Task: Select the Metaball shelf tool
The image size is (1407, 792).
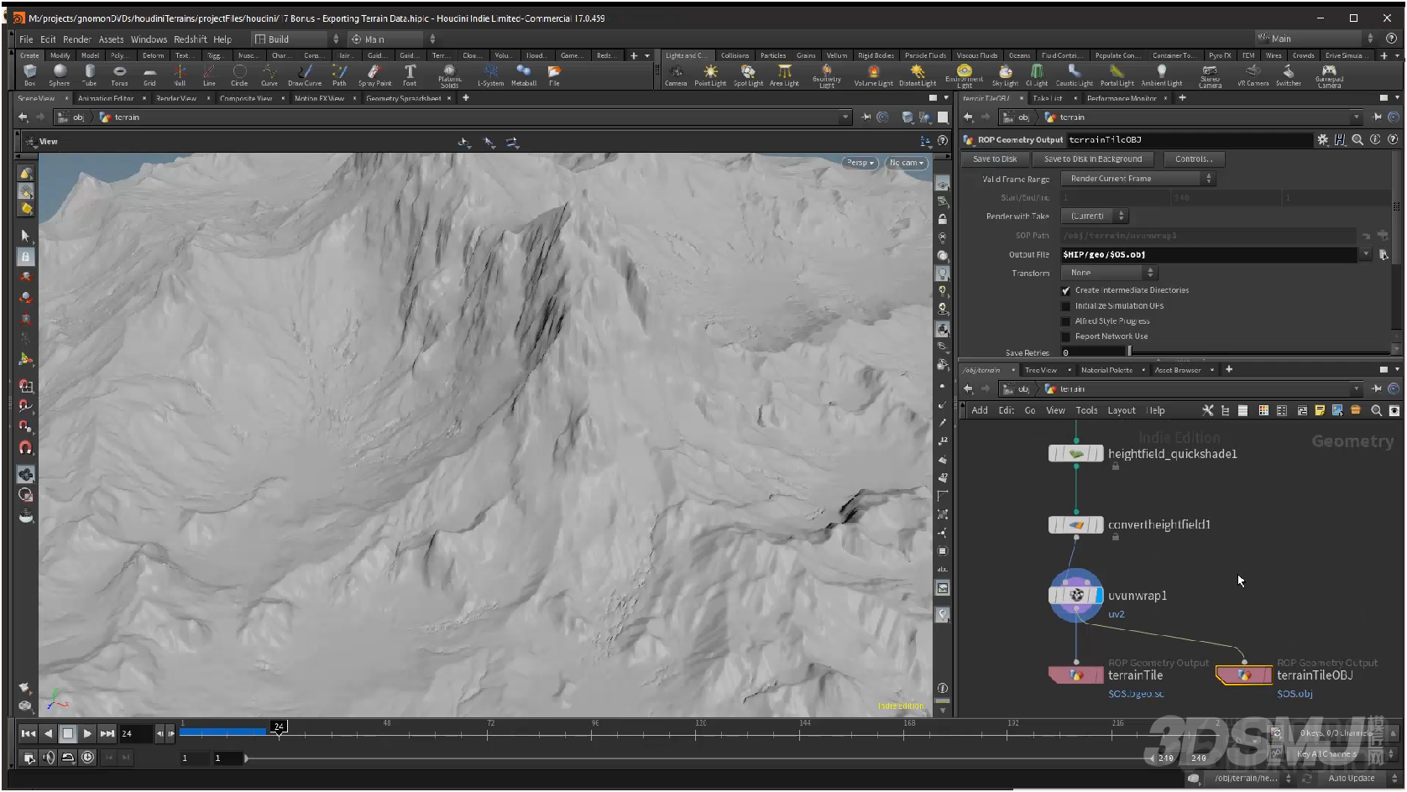Action: 524,75
